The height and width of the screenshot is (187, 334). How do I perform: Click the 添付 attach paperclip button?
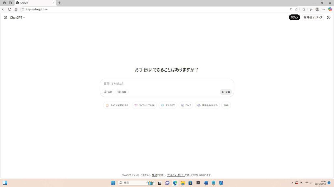(108, 92)
